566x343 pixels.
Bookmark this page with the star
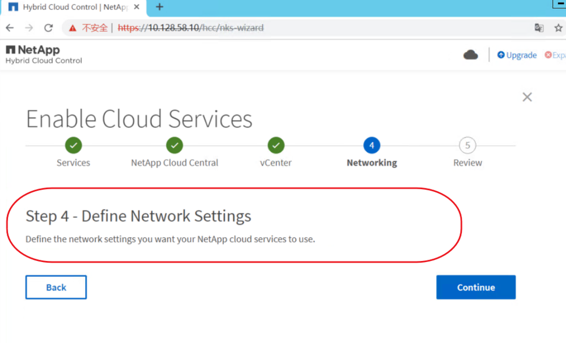point(558,28)
